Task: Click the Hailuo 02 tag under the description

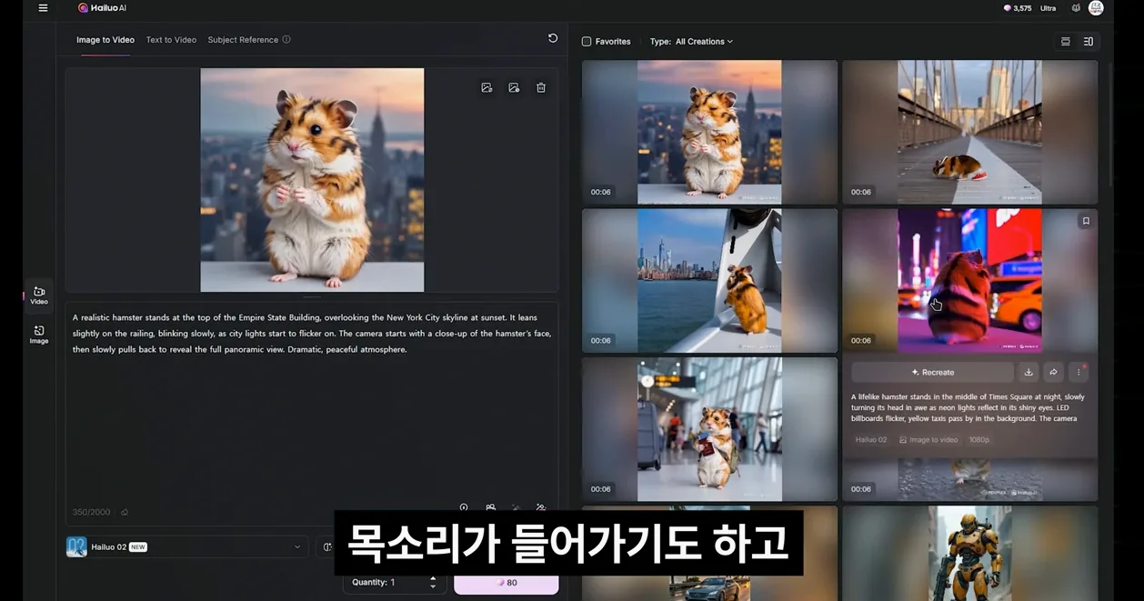Action: [x=871, y=440]
